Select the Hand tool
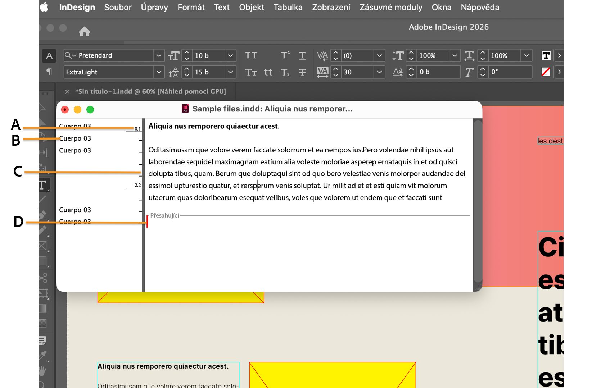 (x=43, y=370)
